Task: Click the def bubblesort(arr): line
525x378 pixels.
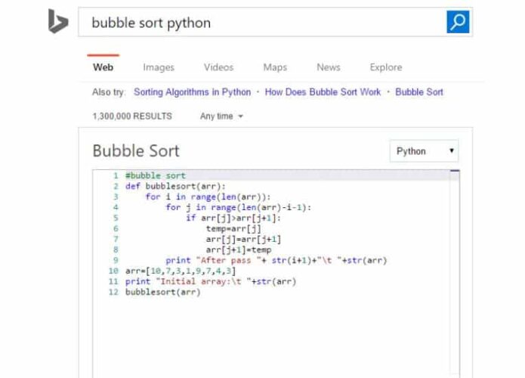Action: click(x=175, y=186)
